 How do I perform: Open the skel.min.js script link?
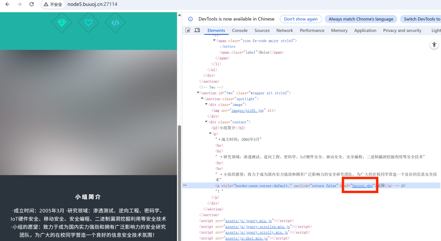click(x=246, y=238)
